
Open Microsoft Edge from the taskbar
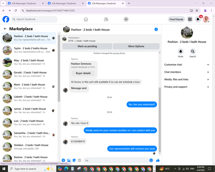(66, 169)
